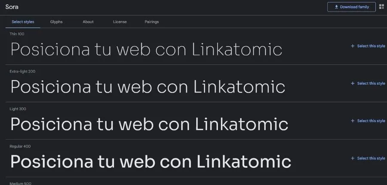Click the Thin 100 preview sentence
This screenshot has width=387, height=185.
pyautogui.click(x=146, y=49)
